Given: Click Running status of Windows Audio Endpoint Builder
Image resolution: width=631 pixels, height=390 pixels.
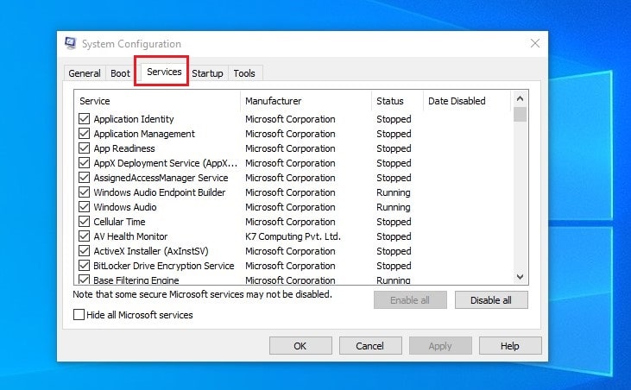Looking at the screenshot, I should (393, 192).
